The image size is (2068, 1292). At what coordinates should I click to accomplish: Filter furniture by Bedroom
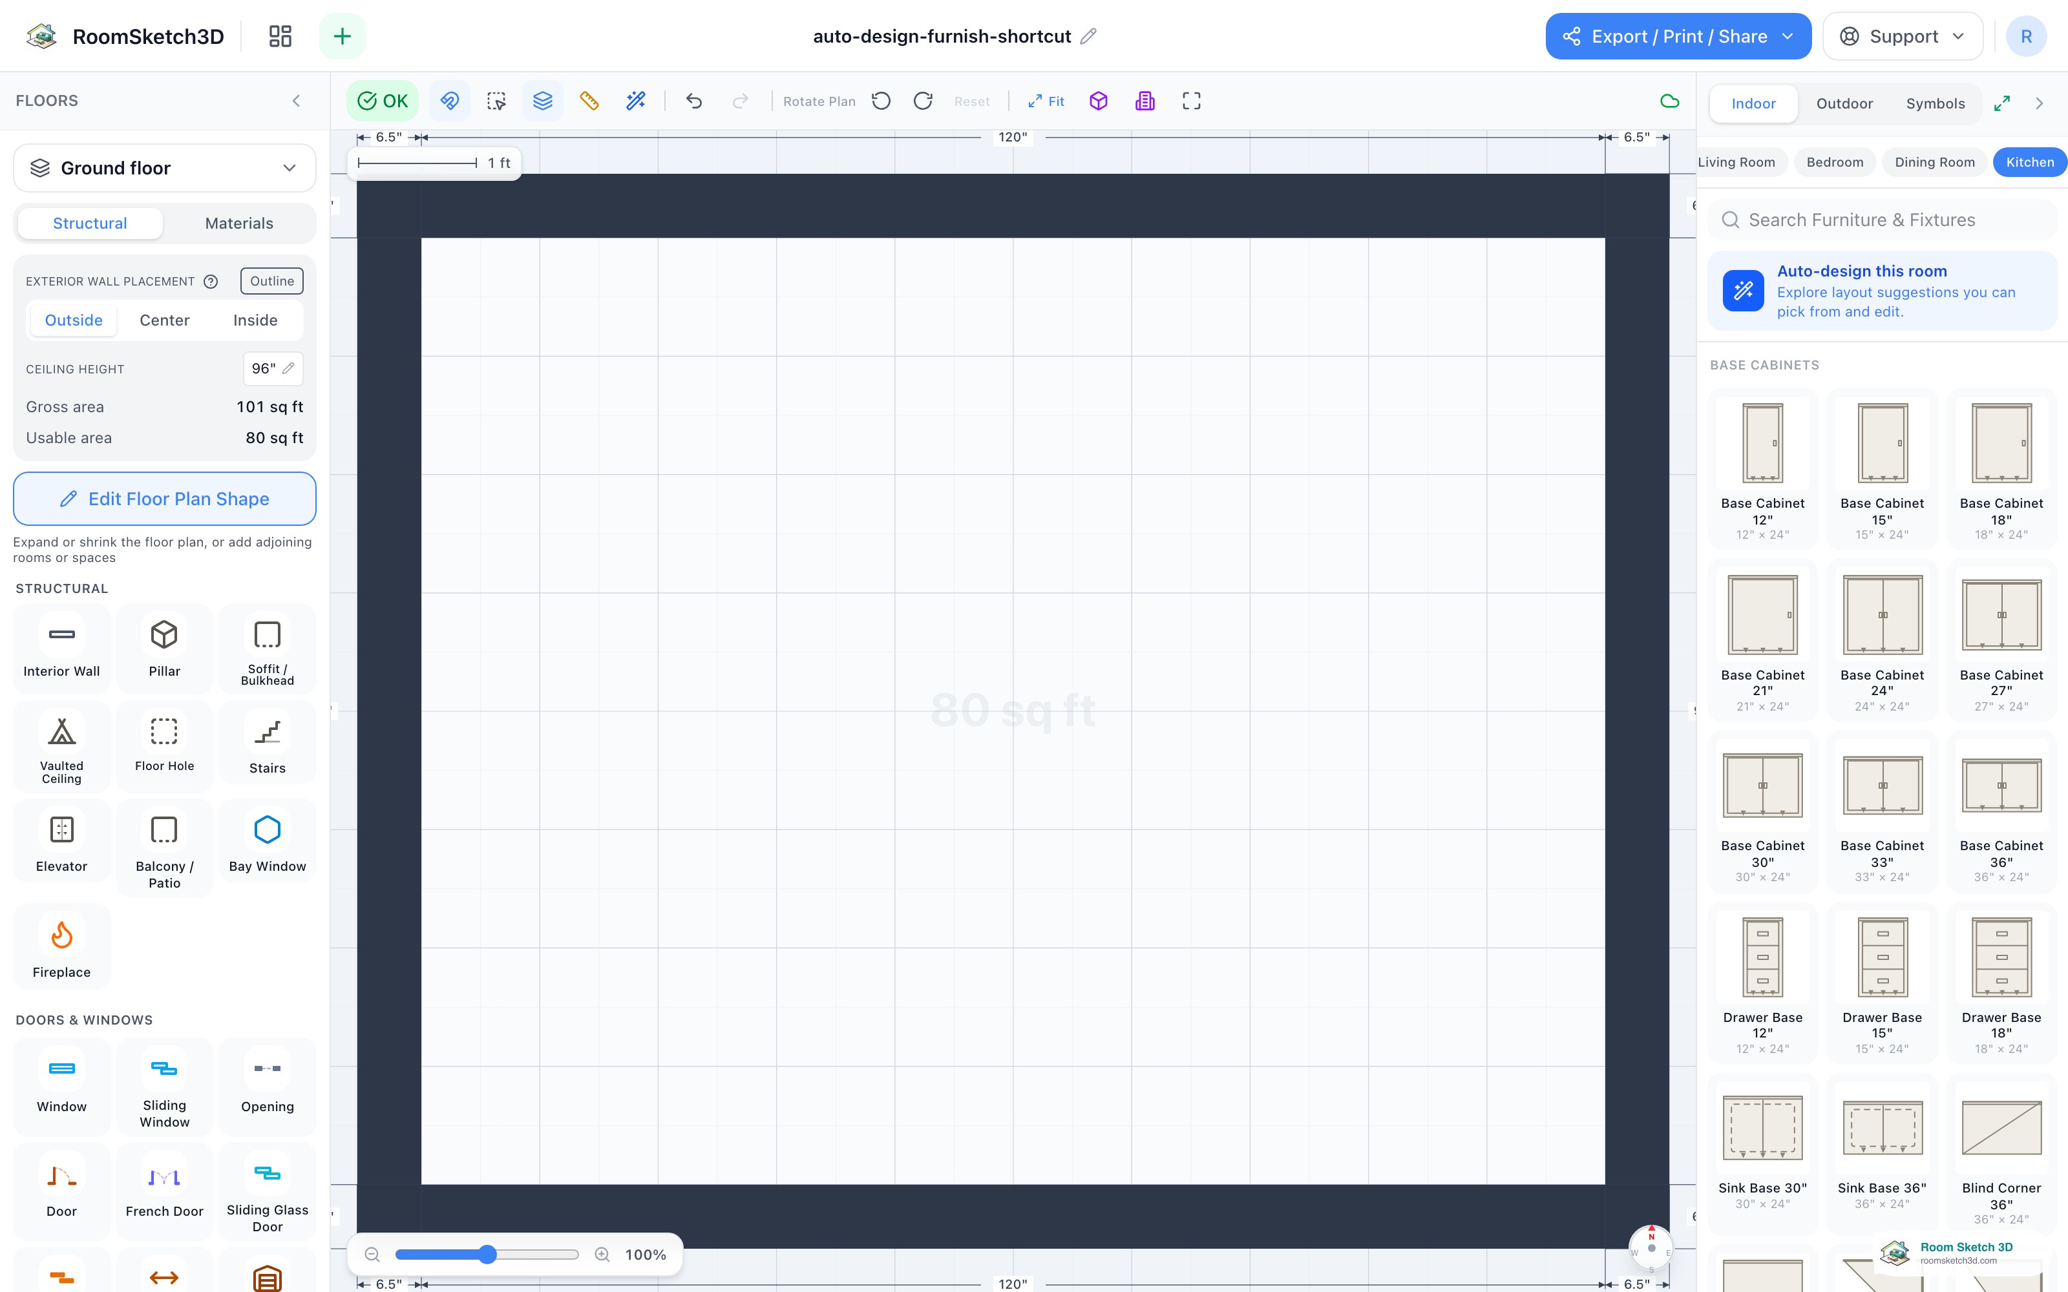point(1835,162)
